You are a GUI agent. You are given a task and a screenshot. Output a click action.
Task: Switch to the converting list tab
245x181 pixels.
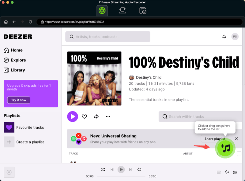[x=122, y=11]
